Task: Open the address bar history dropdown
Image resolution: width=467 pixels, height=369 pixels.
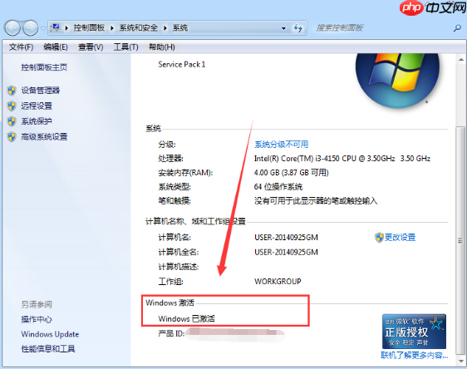Action: pos(284,28)
